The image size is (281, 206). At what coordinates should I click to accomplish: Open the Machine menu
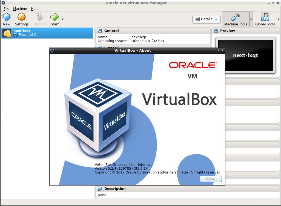coord(20,8)
